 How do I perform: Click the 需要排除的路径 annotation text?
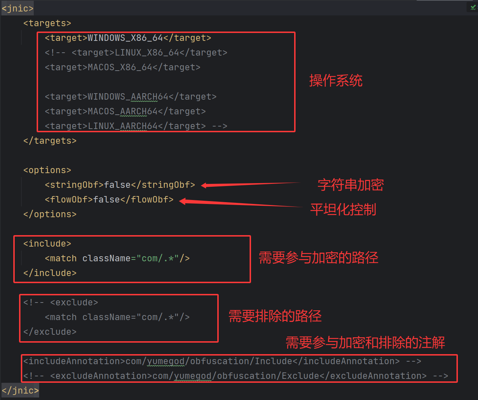(275, 316)
